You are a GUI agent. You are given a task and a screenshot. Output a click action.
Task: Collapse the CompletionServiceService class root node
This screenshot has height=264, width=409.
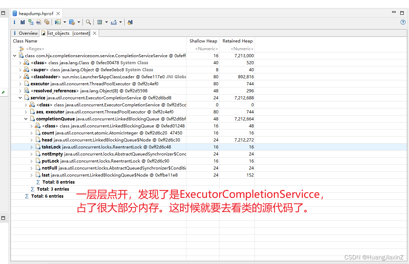coord(15,55)
